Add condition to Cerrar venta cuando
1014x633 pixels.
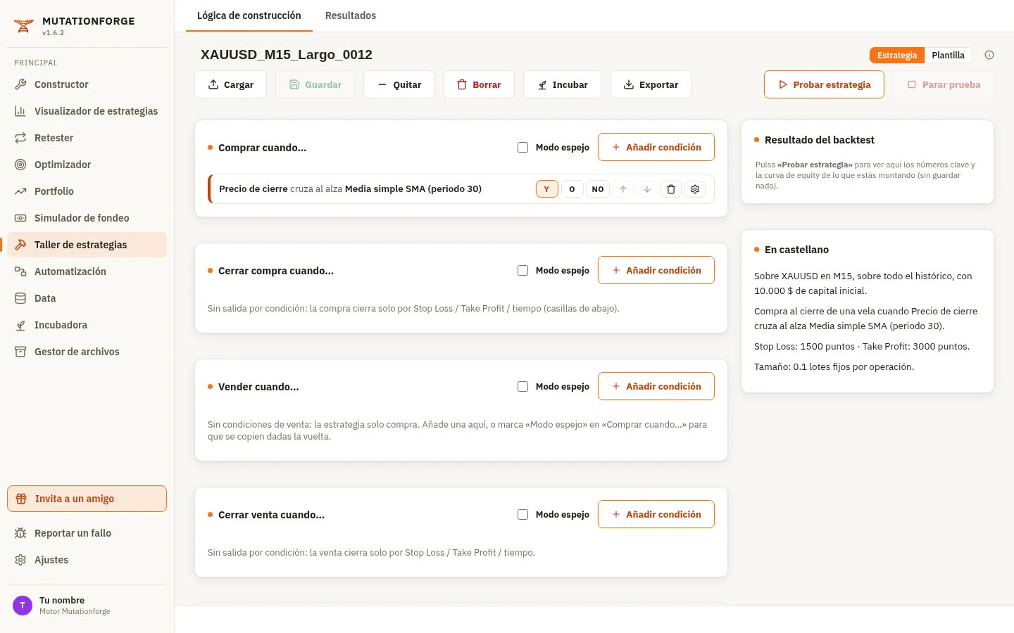pos(656,514)
